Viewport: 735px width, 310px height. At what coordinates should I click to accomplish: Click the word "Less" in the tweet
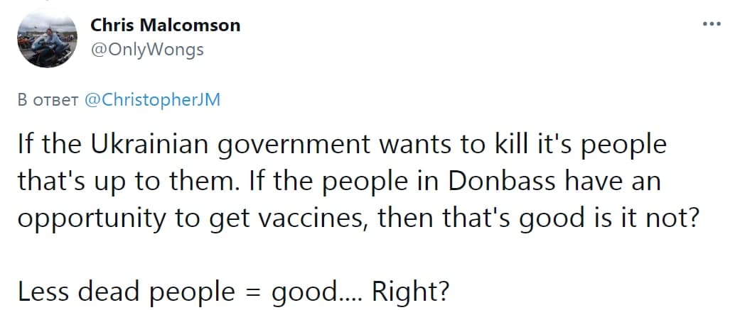pyautogui.click(x=40, y=291)
